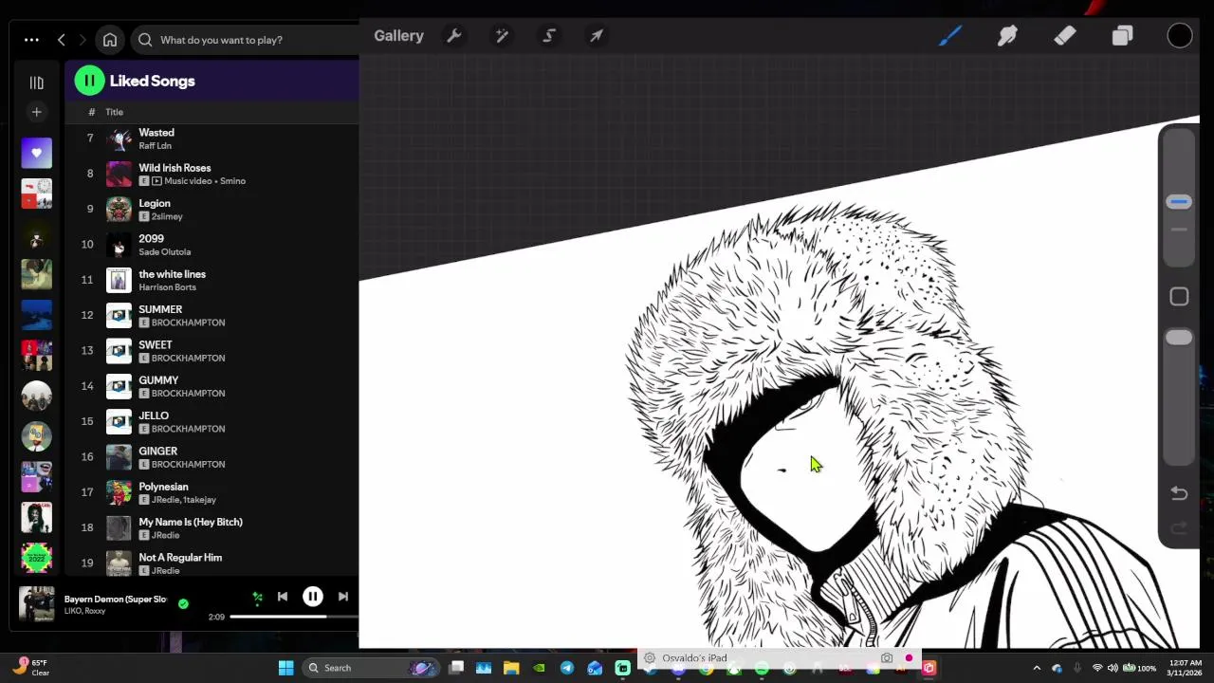
Task: Open File Explorer from the taskbar
Action: pos(511,668)
